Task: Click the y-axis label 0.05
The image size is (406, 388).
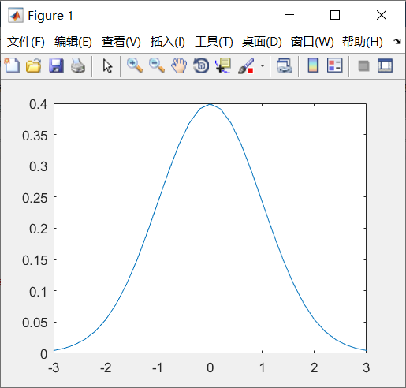Action: point(35,323)
